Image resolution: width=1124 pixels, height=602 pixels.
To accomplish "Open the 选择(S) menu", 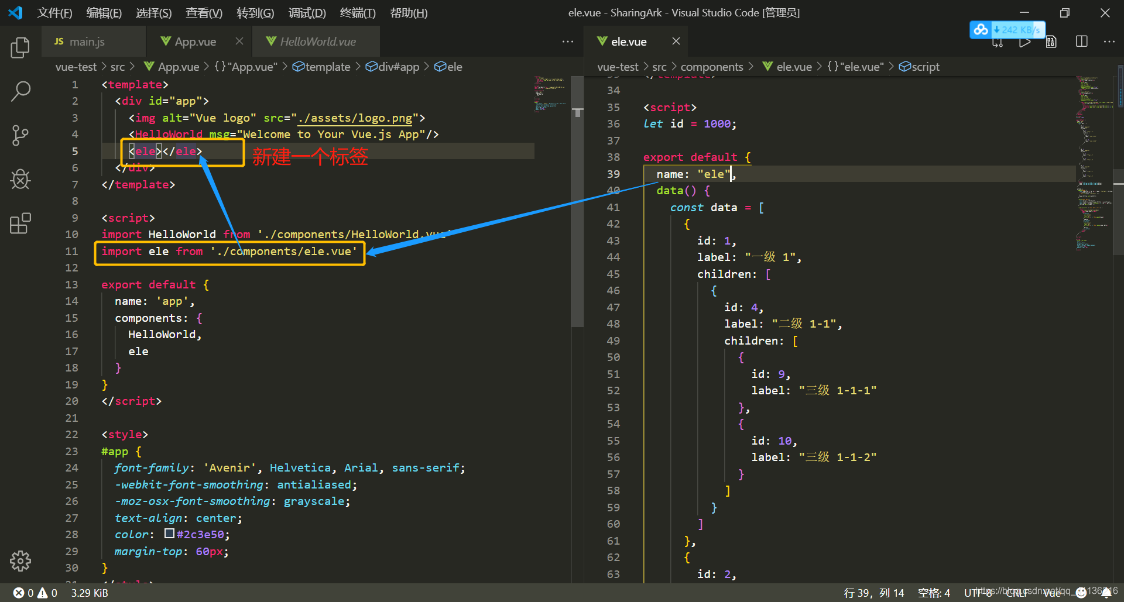I will [154, 13].
